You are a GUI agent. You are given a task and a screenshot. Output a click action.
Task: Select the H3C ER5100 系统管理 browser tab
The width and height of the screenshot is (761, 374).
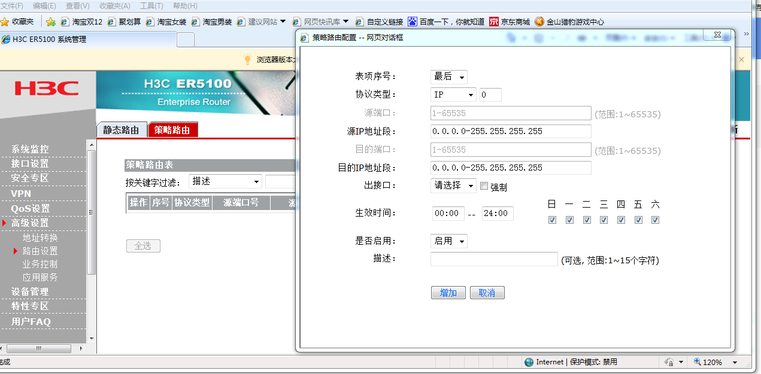(88, 39)
